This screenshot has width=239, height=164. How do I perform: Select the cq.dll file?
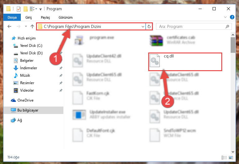(185, 62)
